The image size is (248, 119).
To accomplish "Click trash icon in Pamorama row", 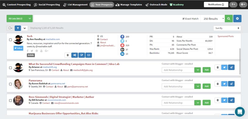I will (x=218, y=84).
